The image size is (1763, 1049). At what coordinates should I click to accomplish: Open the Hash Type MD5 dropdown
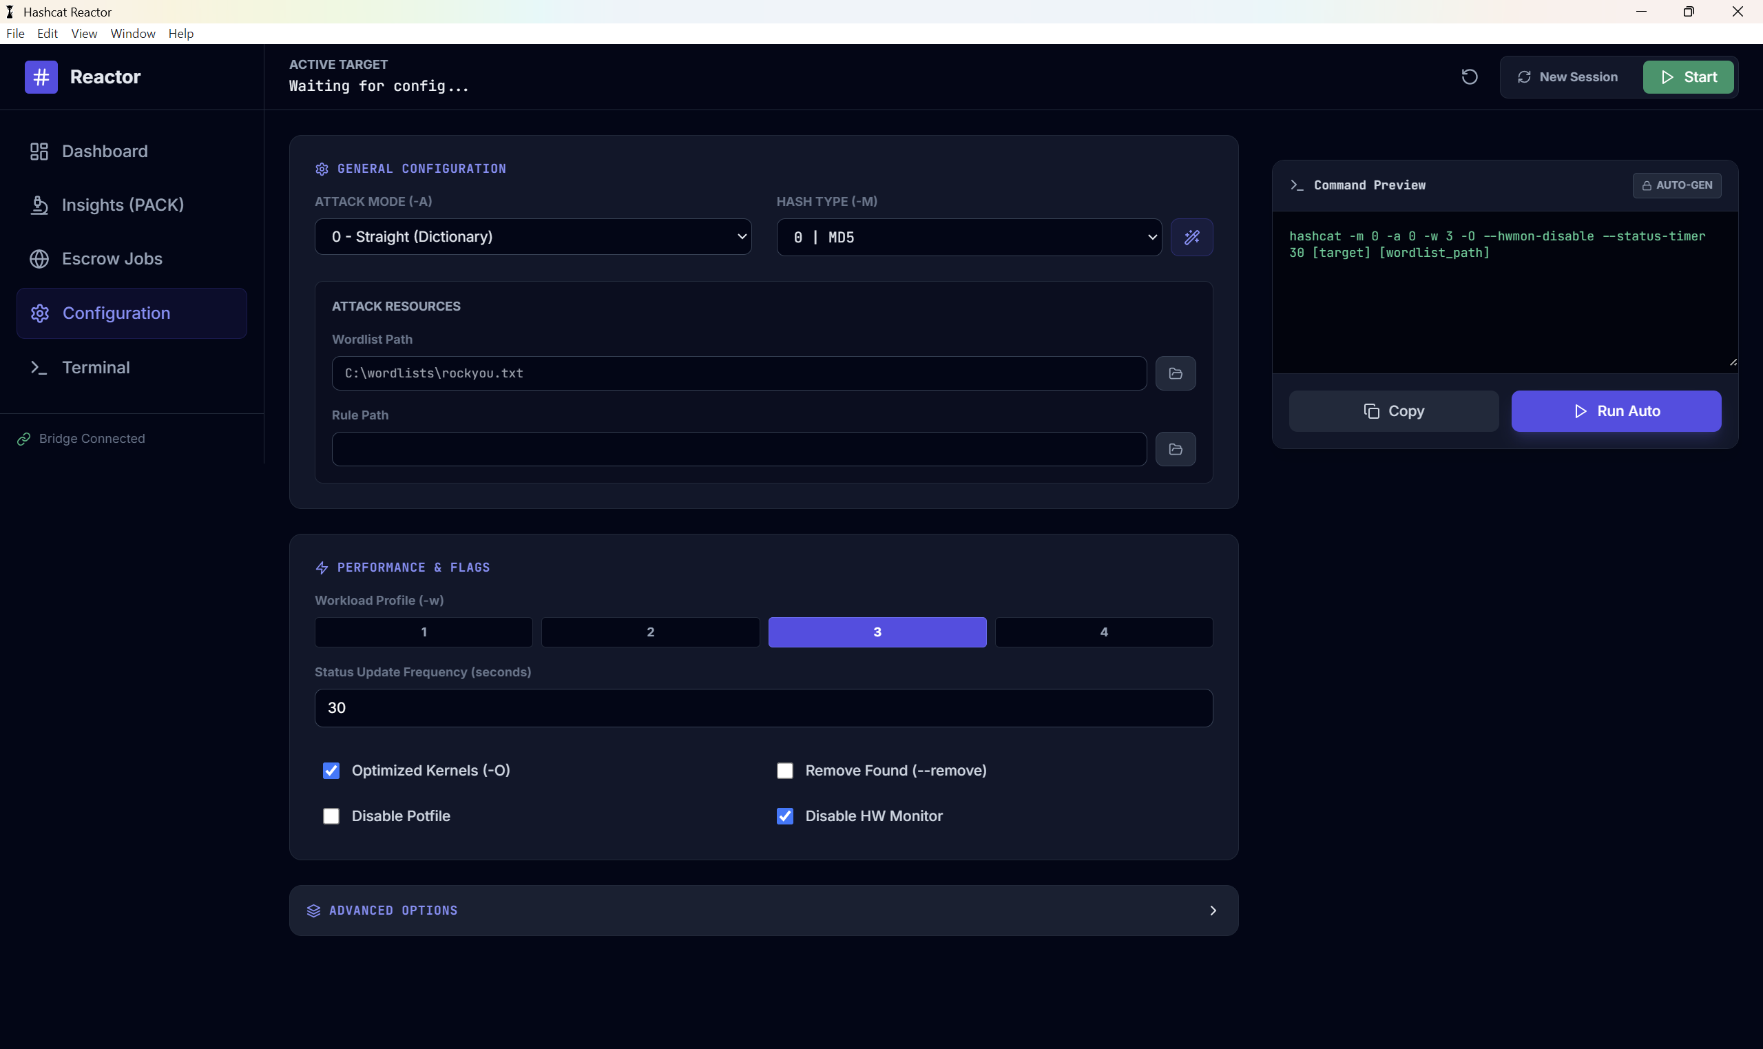click(968, 238)
